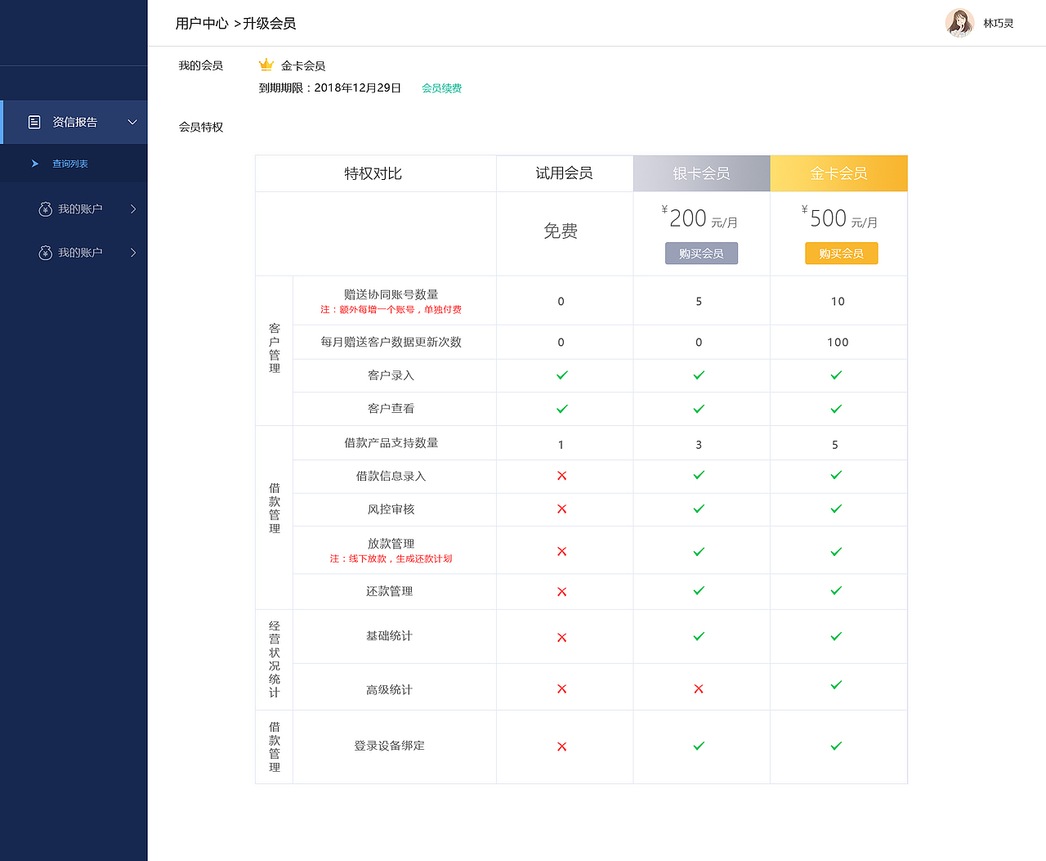Expand the second 我的账户 section

(133, 253)
